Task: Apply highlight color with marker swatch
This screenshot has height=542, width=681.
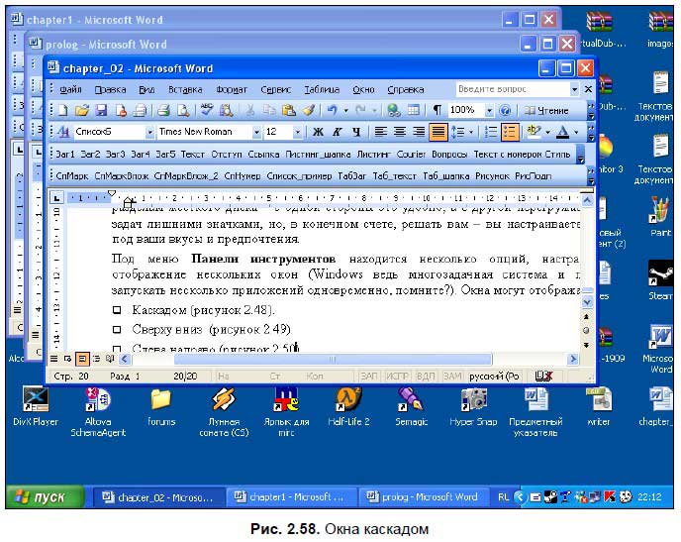Action: click(534, 132)
